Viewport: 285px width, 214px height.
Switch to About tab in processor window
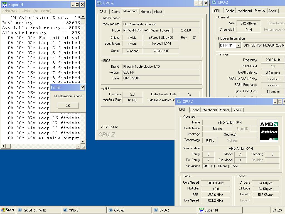point(237,110)
